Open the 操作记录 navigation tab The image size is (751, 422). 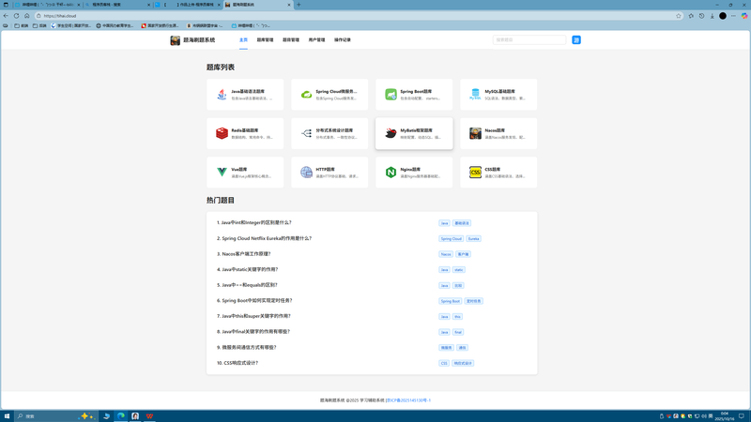pos(343,39)
